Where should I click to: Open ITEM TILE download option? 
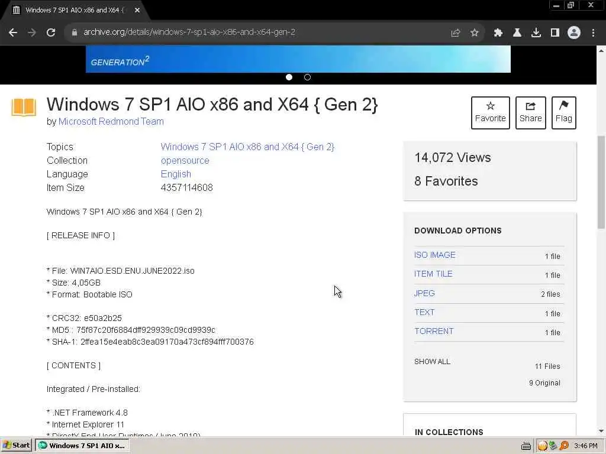click(x=433, y=274)
